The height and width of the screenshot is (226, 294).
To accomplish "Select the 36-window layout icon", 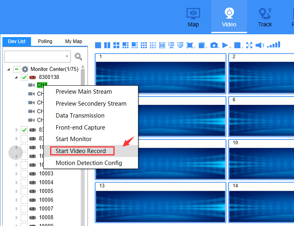I will pos(162,45).
